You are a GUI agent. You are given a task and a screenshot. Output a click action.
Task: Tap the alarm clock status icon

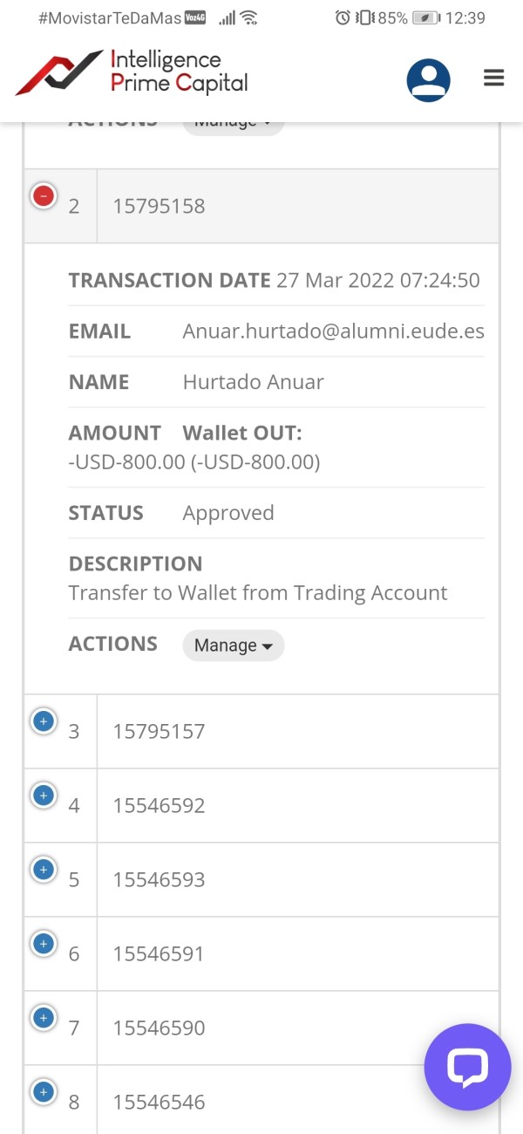(x=343, y=17)
